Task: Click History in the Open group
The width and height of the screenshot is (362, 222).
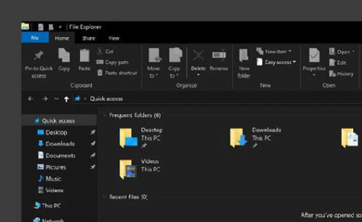Action: 341,74
